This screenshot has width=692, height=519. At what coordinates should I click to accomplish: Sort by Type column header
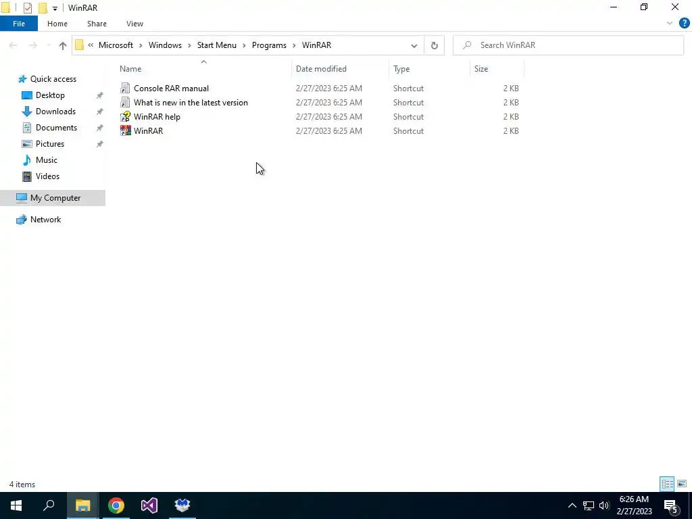tap(401, 69)
